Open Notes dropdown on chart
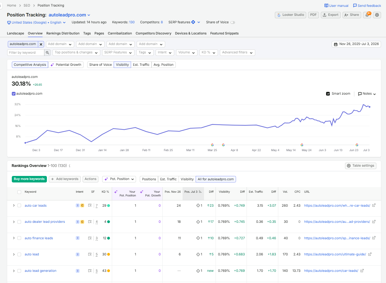Screen dimensions: 386x283 click(x=367, y=94)
